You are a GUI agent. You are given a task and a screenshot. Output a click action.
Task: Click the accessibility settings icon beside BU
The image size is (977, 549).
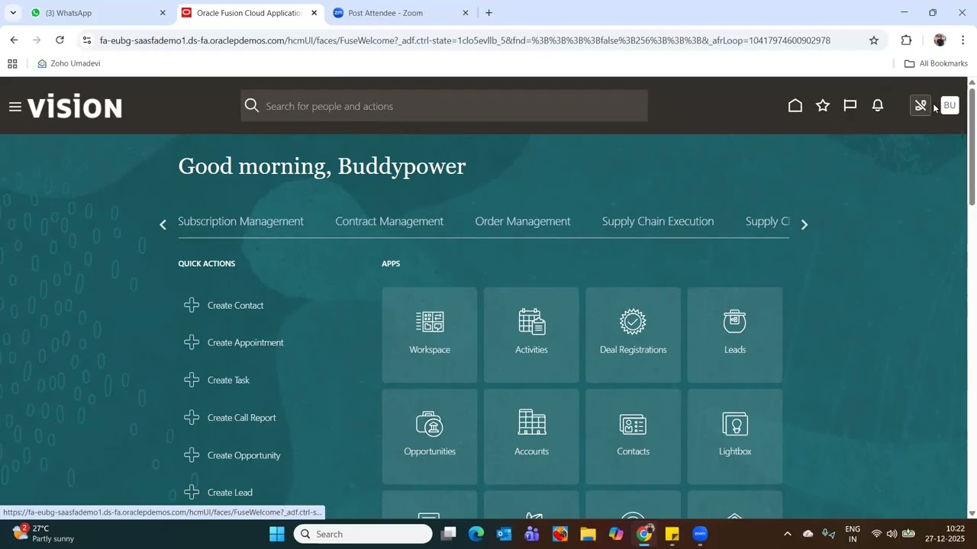(921, 106)
